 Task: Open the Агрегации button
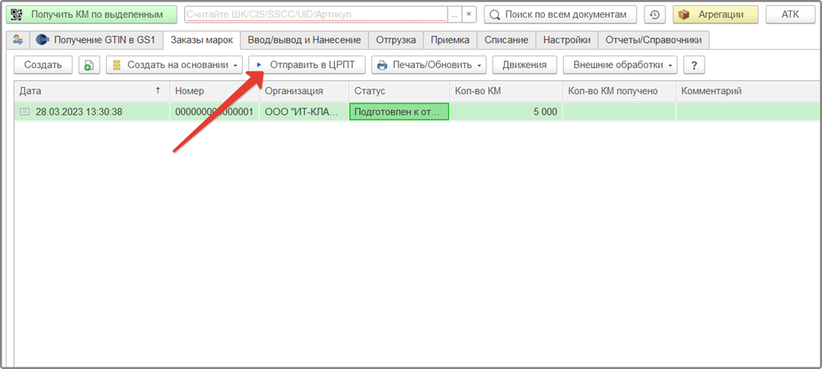point(715,14)
